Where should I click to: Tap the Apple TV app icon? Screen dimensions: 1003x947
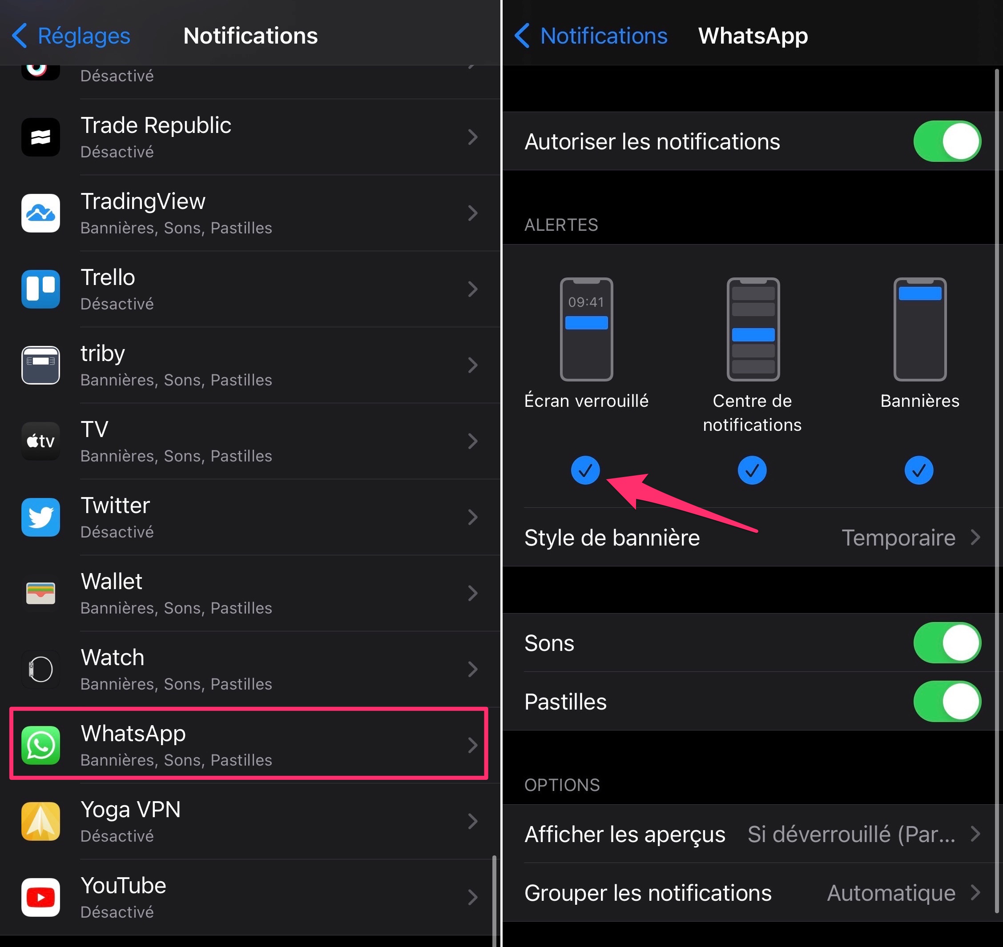coord(40,441)
